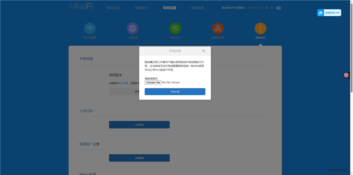
Task: Click the 开始升级 button
Action: tap(175, 92)
